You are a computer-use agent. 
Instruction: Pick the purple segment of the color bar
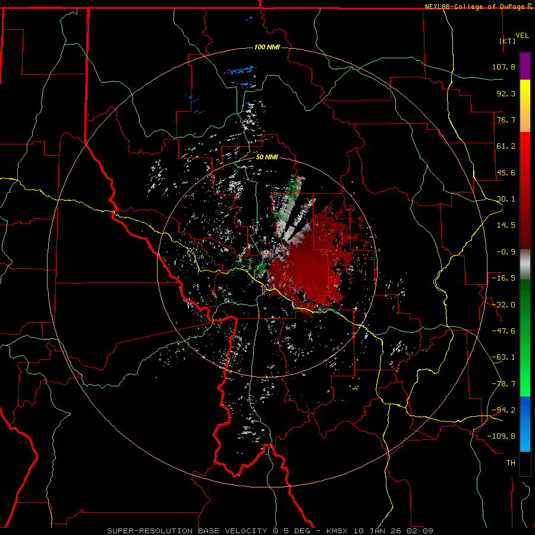(525, 66)
